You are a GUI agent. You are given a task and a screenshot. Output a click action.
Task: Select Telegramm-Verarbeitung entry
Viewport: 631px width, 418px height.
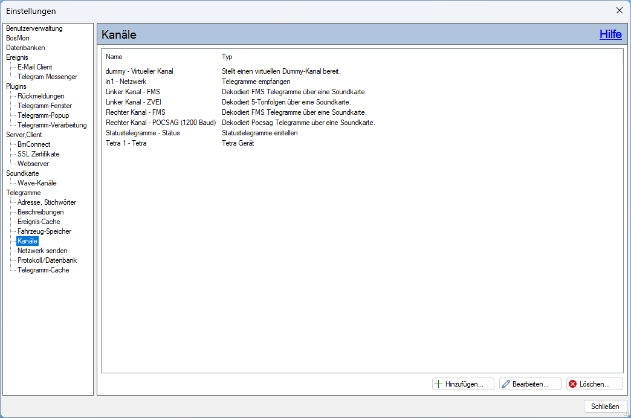52,125
